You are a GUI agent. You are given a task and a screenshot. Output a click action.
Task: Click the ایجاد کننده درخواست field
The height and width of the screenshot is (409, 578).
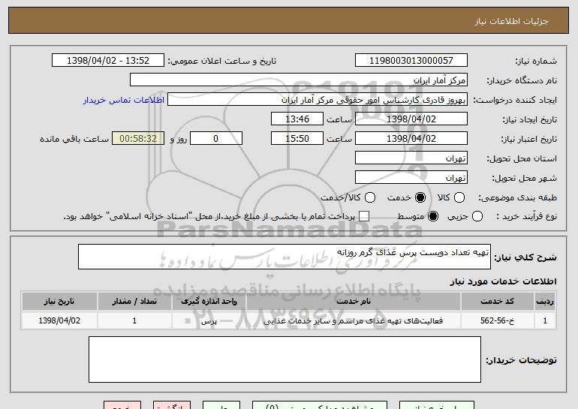pos(318,100)
